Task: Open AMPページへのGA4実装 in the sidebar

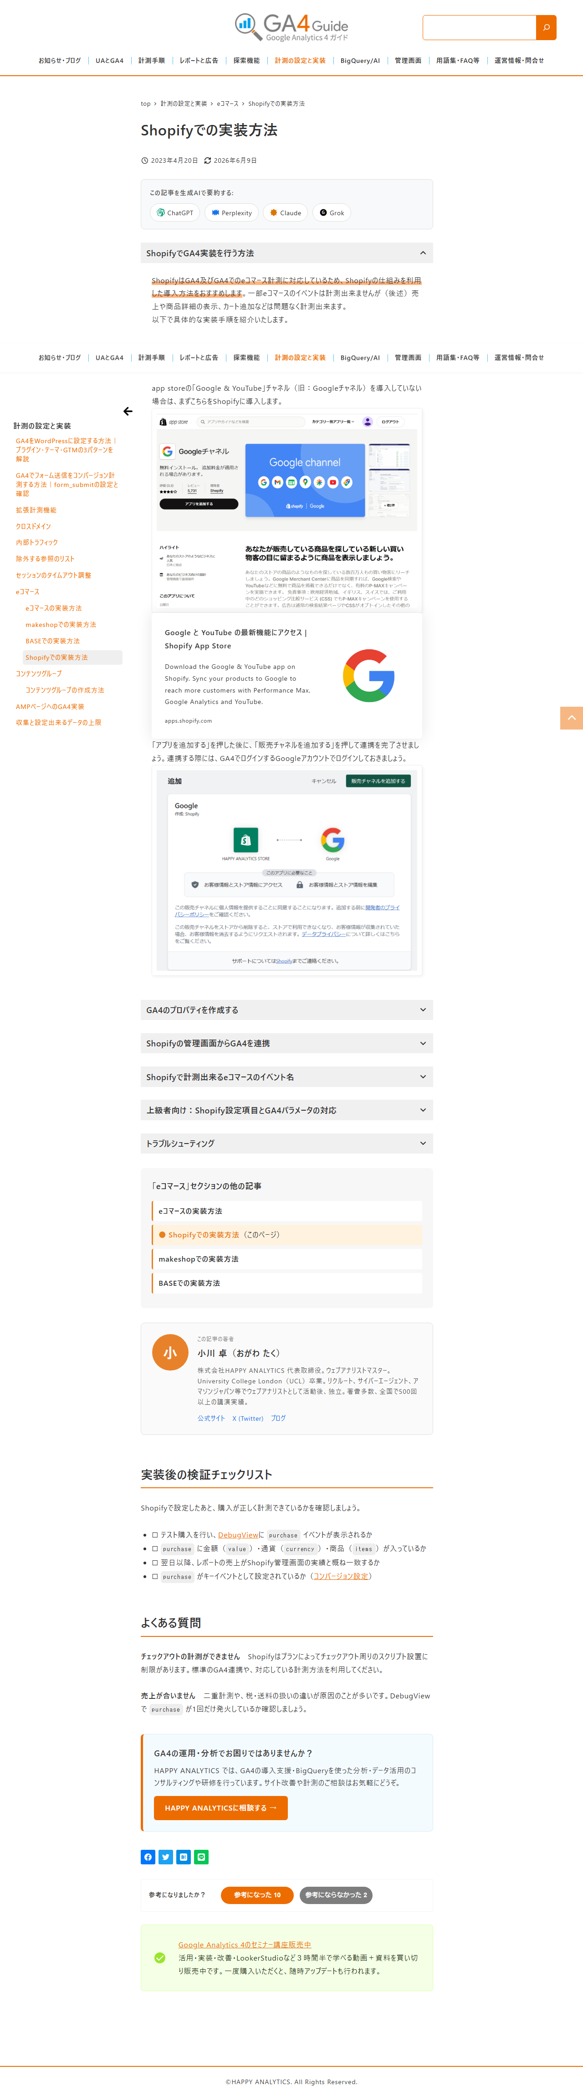Action: 51,706
